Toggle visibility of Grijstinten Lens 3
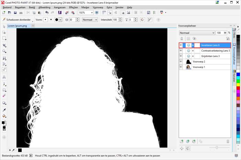 [181, 56]
